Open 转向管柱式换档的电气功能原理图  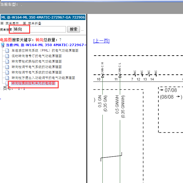pyautogui.click(x=36, y=61)
